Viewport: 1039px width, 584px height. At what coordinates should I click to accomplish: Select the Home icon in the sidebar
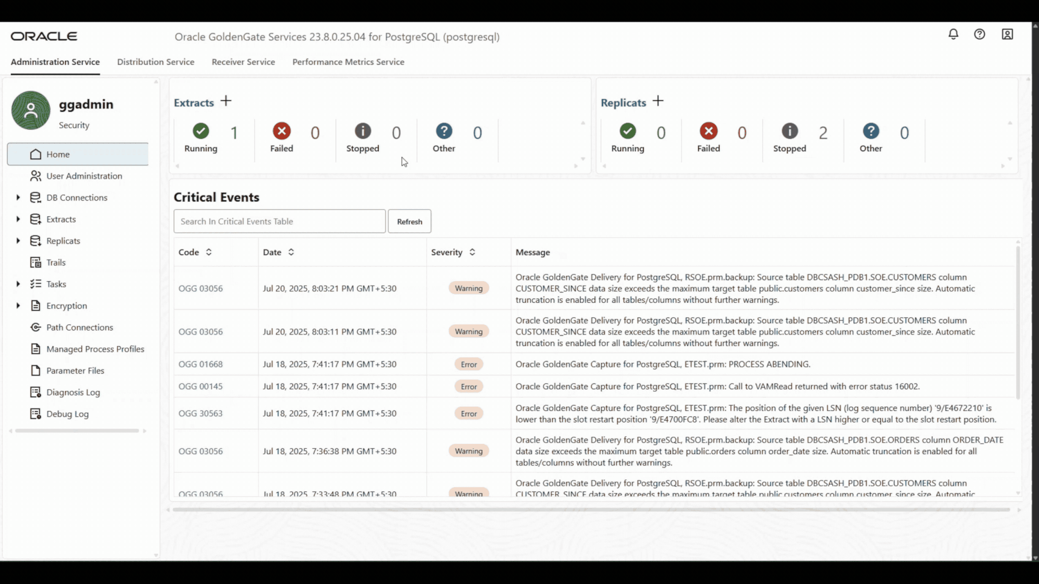point(36,154)
